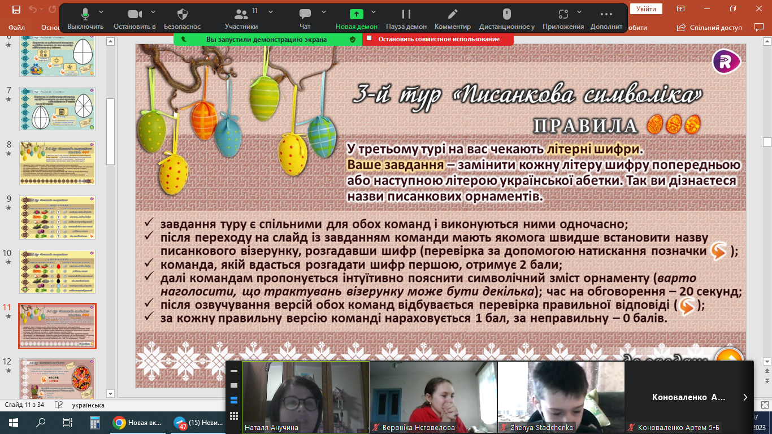The image size is (772, 434).
Task: Select slide 9 thumbnail
Action: [57, 217]
